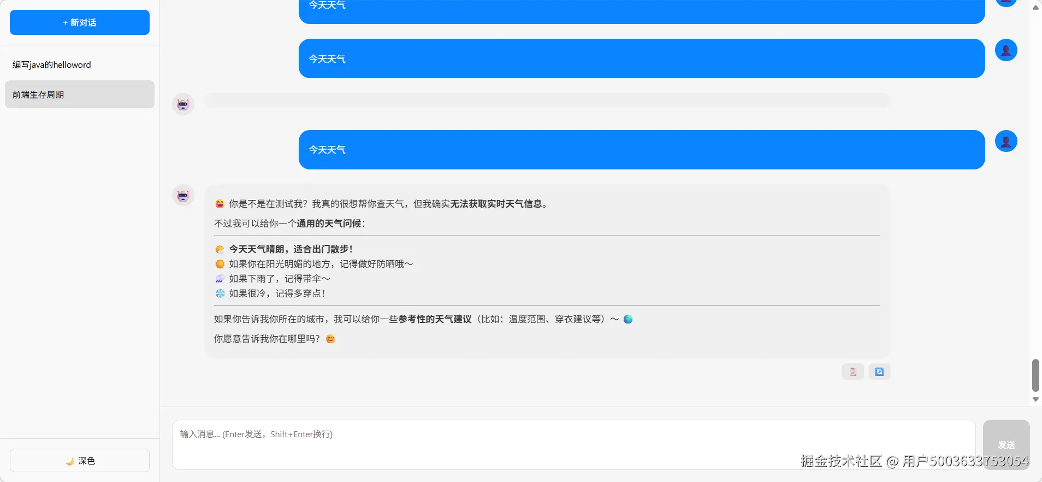Click the empty bot reply bubble
The height and width of the screenshot is (482, 1042).
tap(547, 100)
